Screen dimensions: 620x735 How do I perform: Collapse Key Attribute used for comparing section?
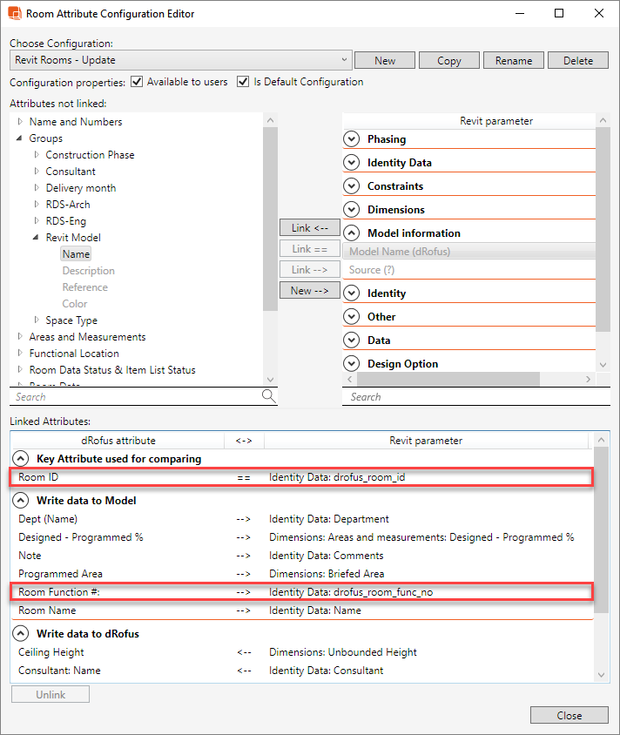coord(20,459)
